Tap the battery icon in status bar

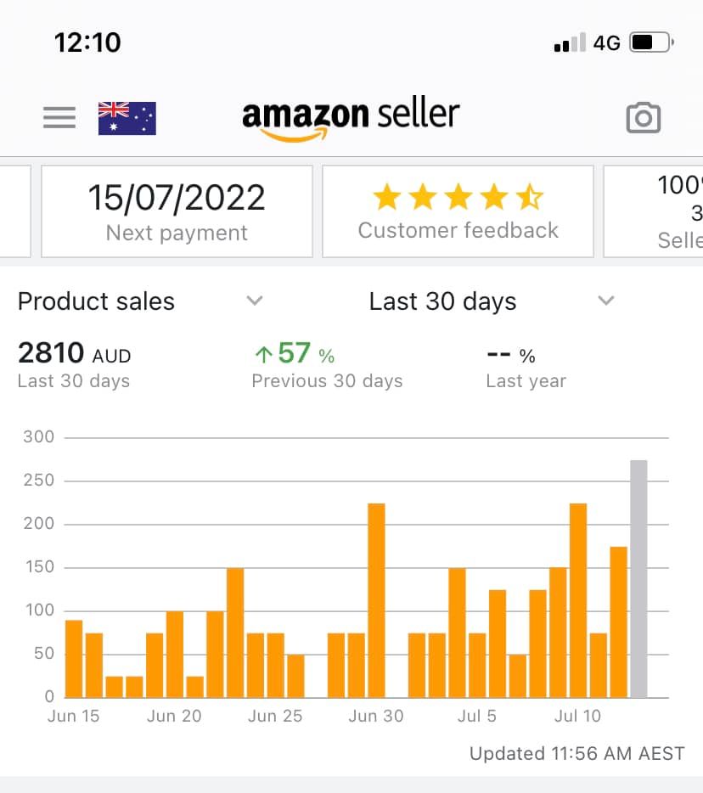point(651,42)
